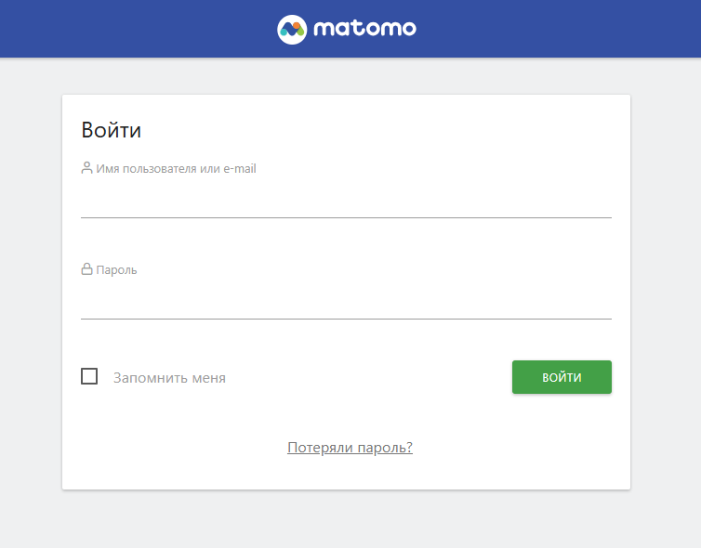
Task: Click the blue header right of matomo wordmark
Action: (558, 29)
